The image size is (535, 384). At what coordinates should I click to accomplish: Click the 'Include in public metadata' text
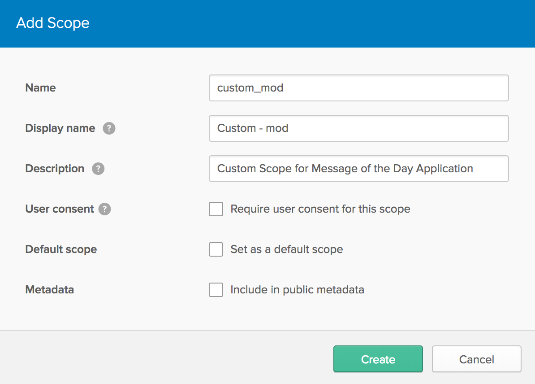click(x=297, y=290)
